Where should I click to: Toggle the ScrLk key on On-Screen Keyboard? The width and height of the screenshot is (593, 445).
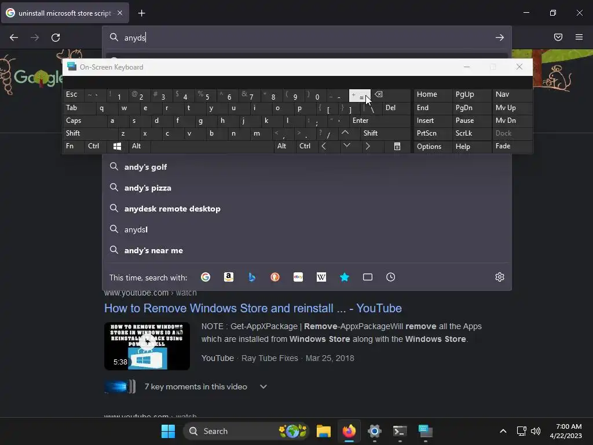pos(471,133)
